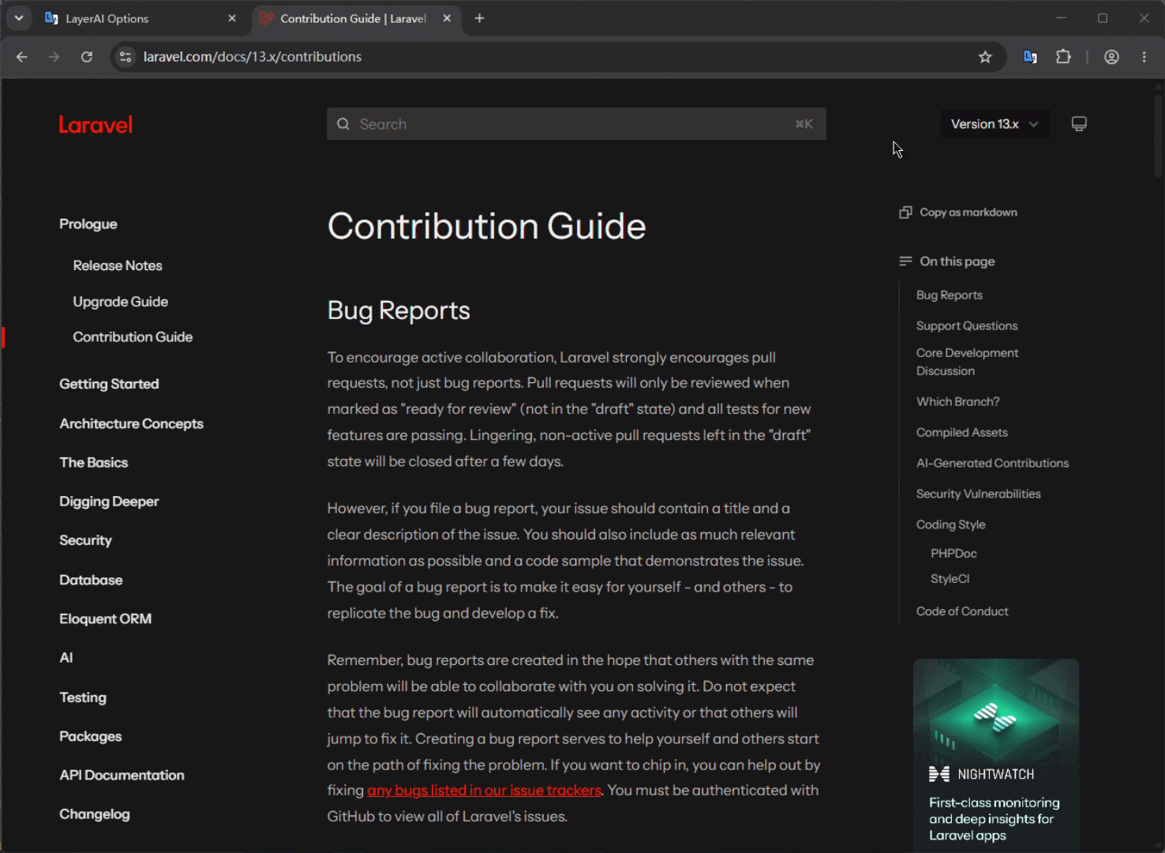Image resolution: width=1165 pixels, height=853 pixels.
Task: Click the browser forward arrow
Action: 54,57
